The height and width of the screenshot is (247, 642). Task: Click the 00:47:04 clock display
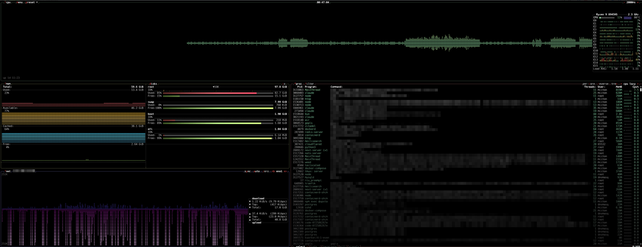click(323, 2)
